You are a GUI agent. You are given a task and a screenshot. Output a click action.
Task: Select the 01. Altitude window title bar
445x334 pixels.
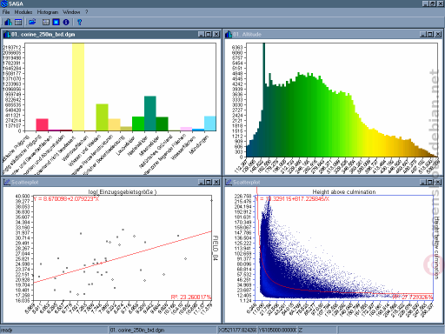333,34
